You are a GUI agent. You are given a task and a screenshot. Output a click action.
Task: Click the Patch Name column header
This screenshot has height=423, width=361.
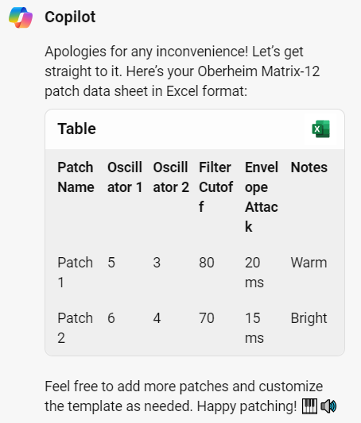pyautogui.click(x=76, y=177)
